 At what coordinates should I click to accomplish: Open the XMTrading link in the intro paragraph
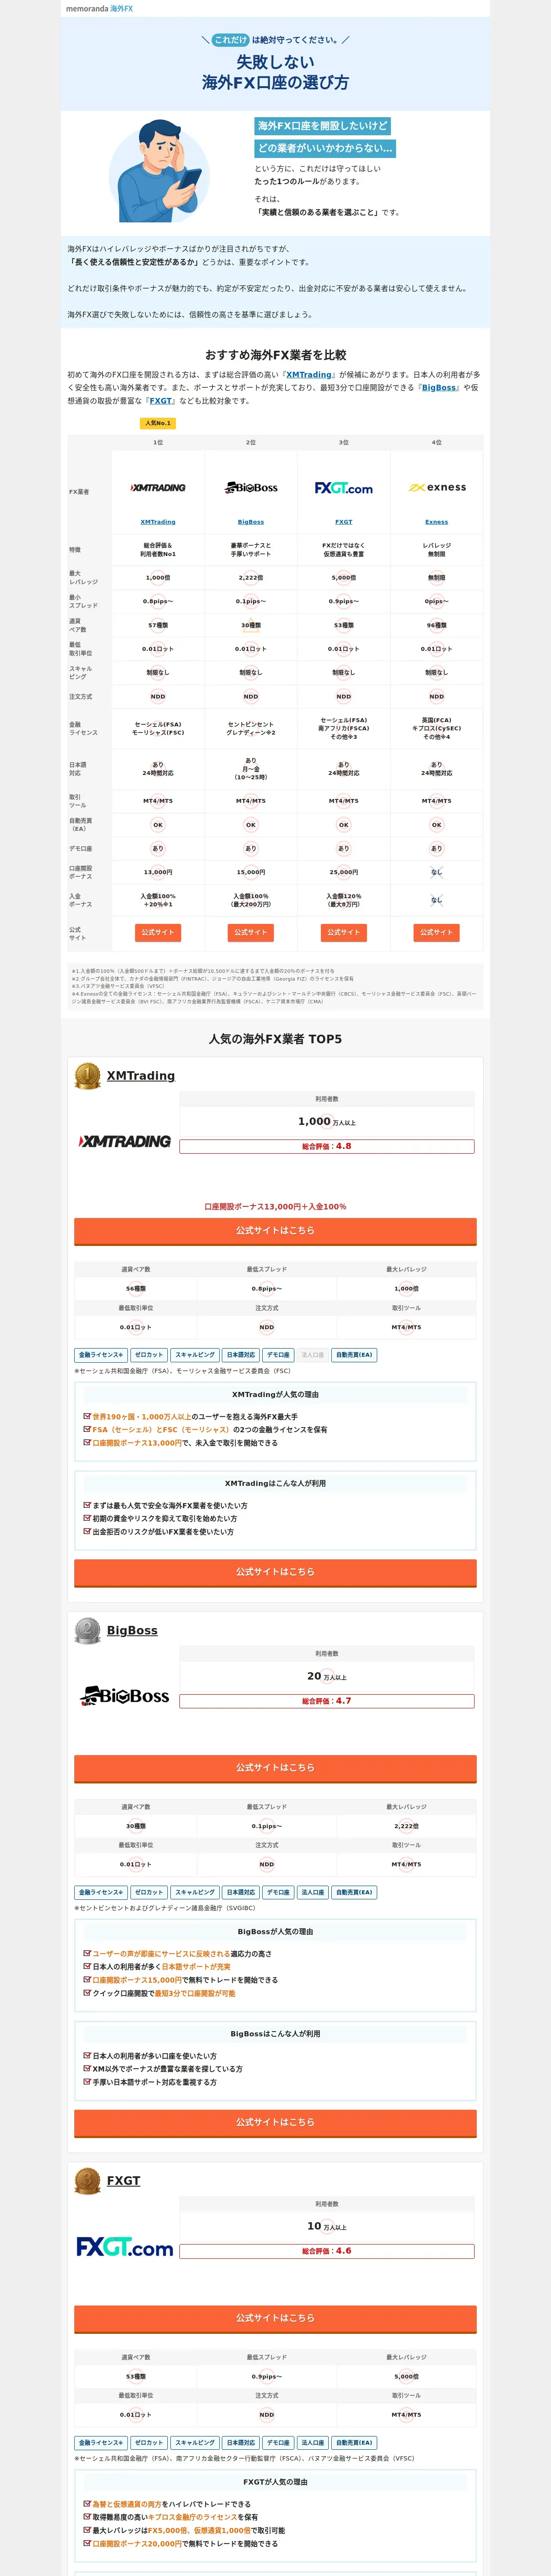coord(309,375)
